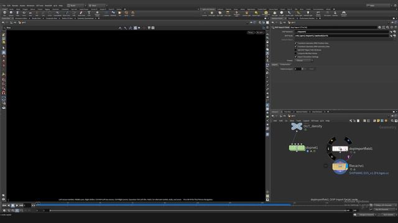This screenshot has width=398, height=223.
Task: Open the Edit menu in main menubar
Action: 9,6
